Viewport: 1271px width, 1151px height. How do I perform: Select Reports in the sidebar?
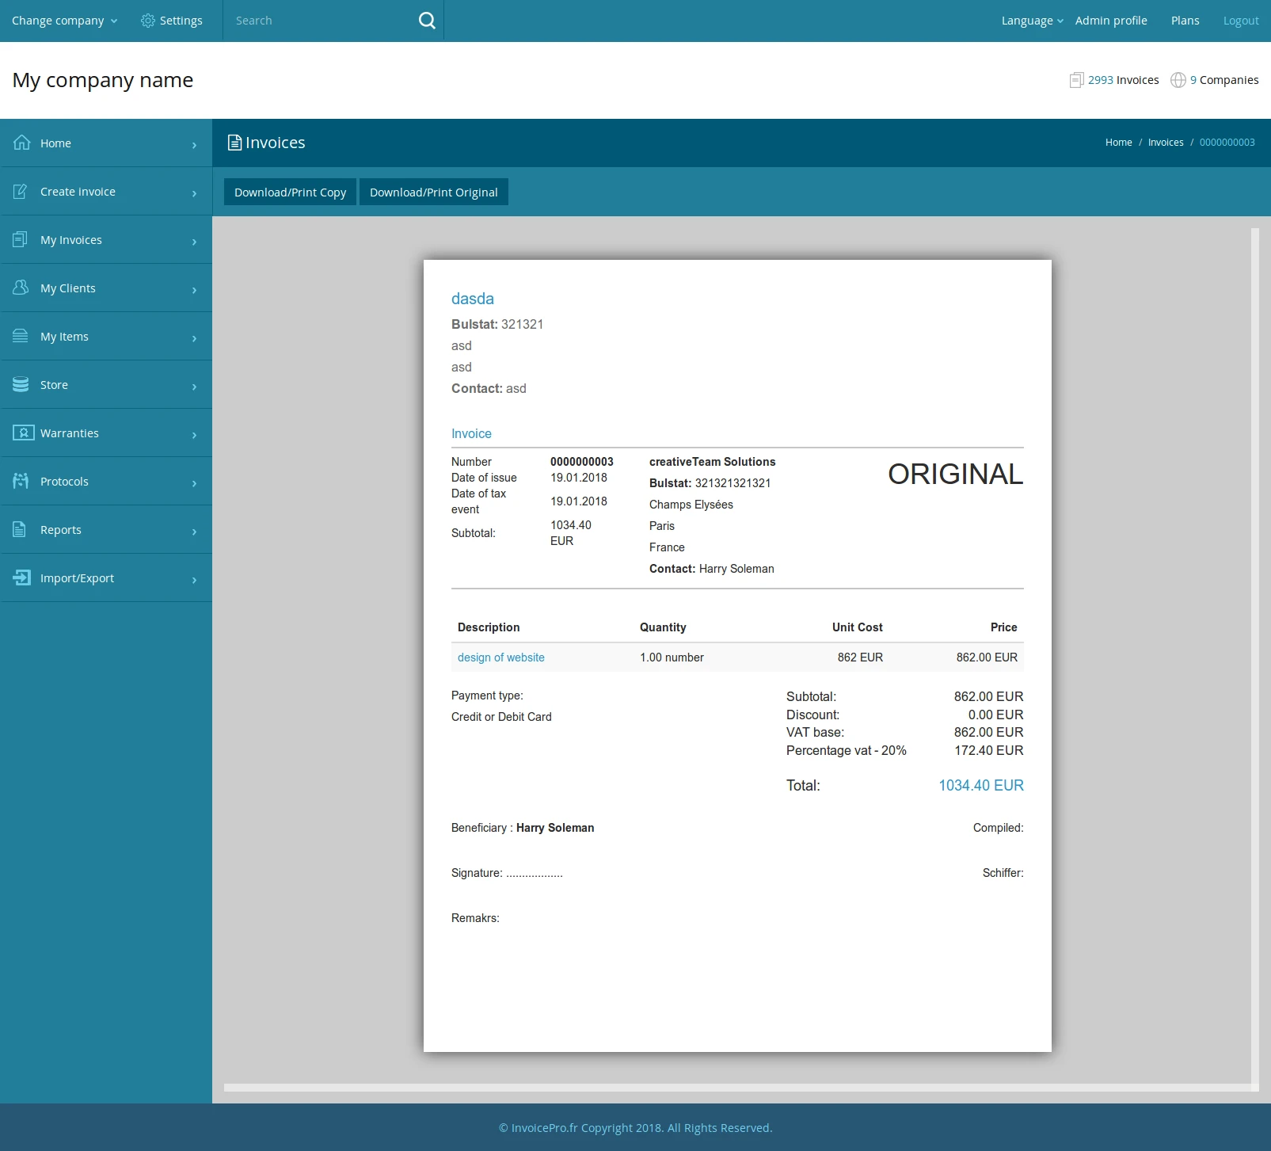(106, 530)
